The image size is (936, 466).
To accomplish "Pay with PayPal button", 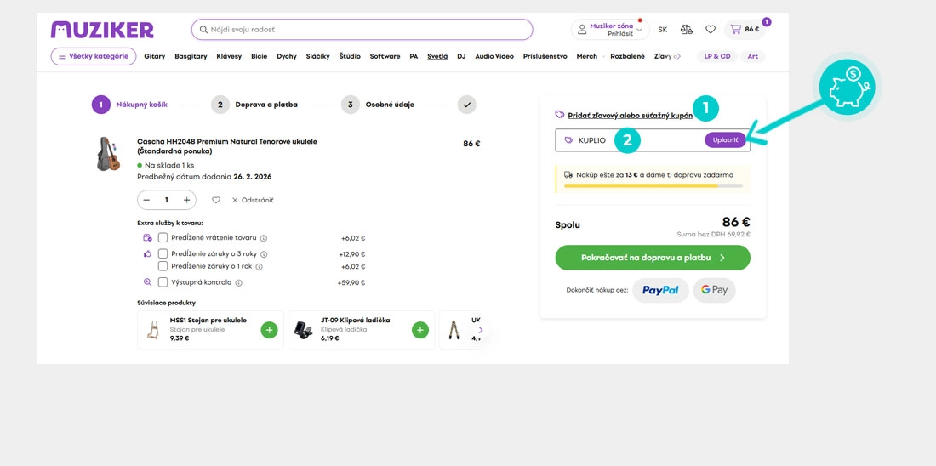I will 660,290.
